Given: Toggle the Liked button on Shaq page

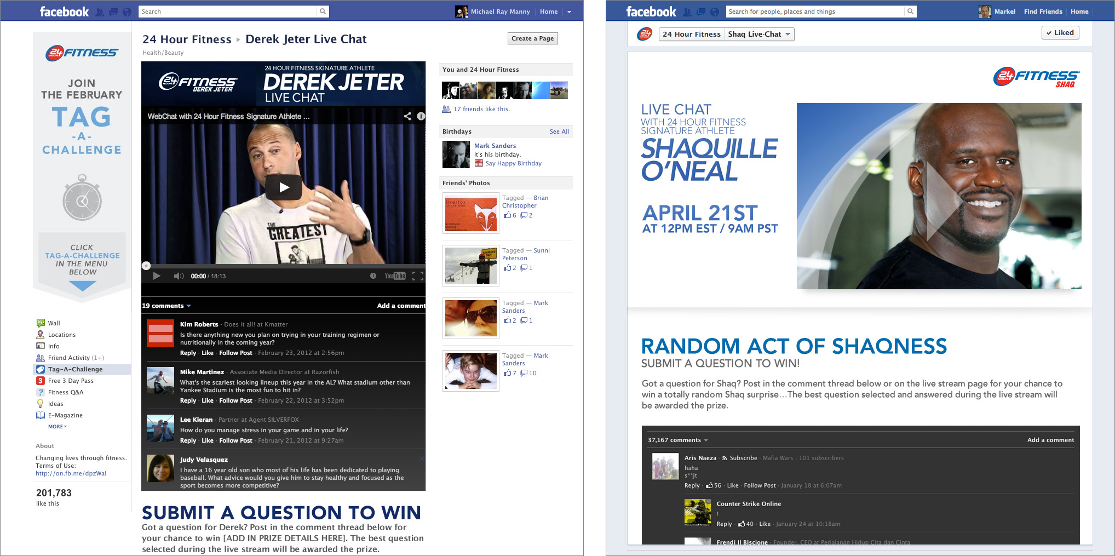Looking at the screenshot, I should point(1060,33).
